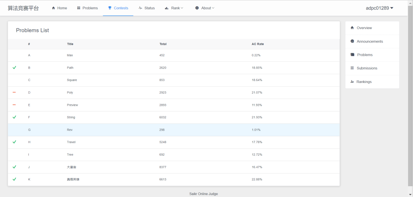Click the home icon beside Overview
The width and height of the screenshot is (413, 197).
tap(352, 28)
